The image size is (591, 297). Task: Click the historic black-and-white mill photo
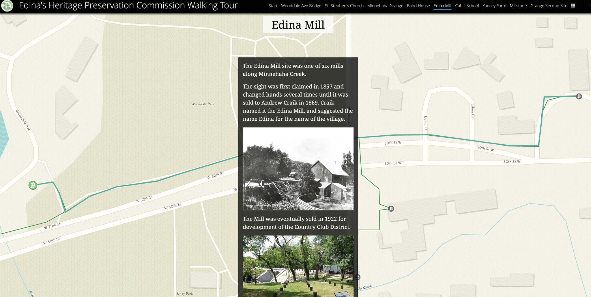(298, 169)
